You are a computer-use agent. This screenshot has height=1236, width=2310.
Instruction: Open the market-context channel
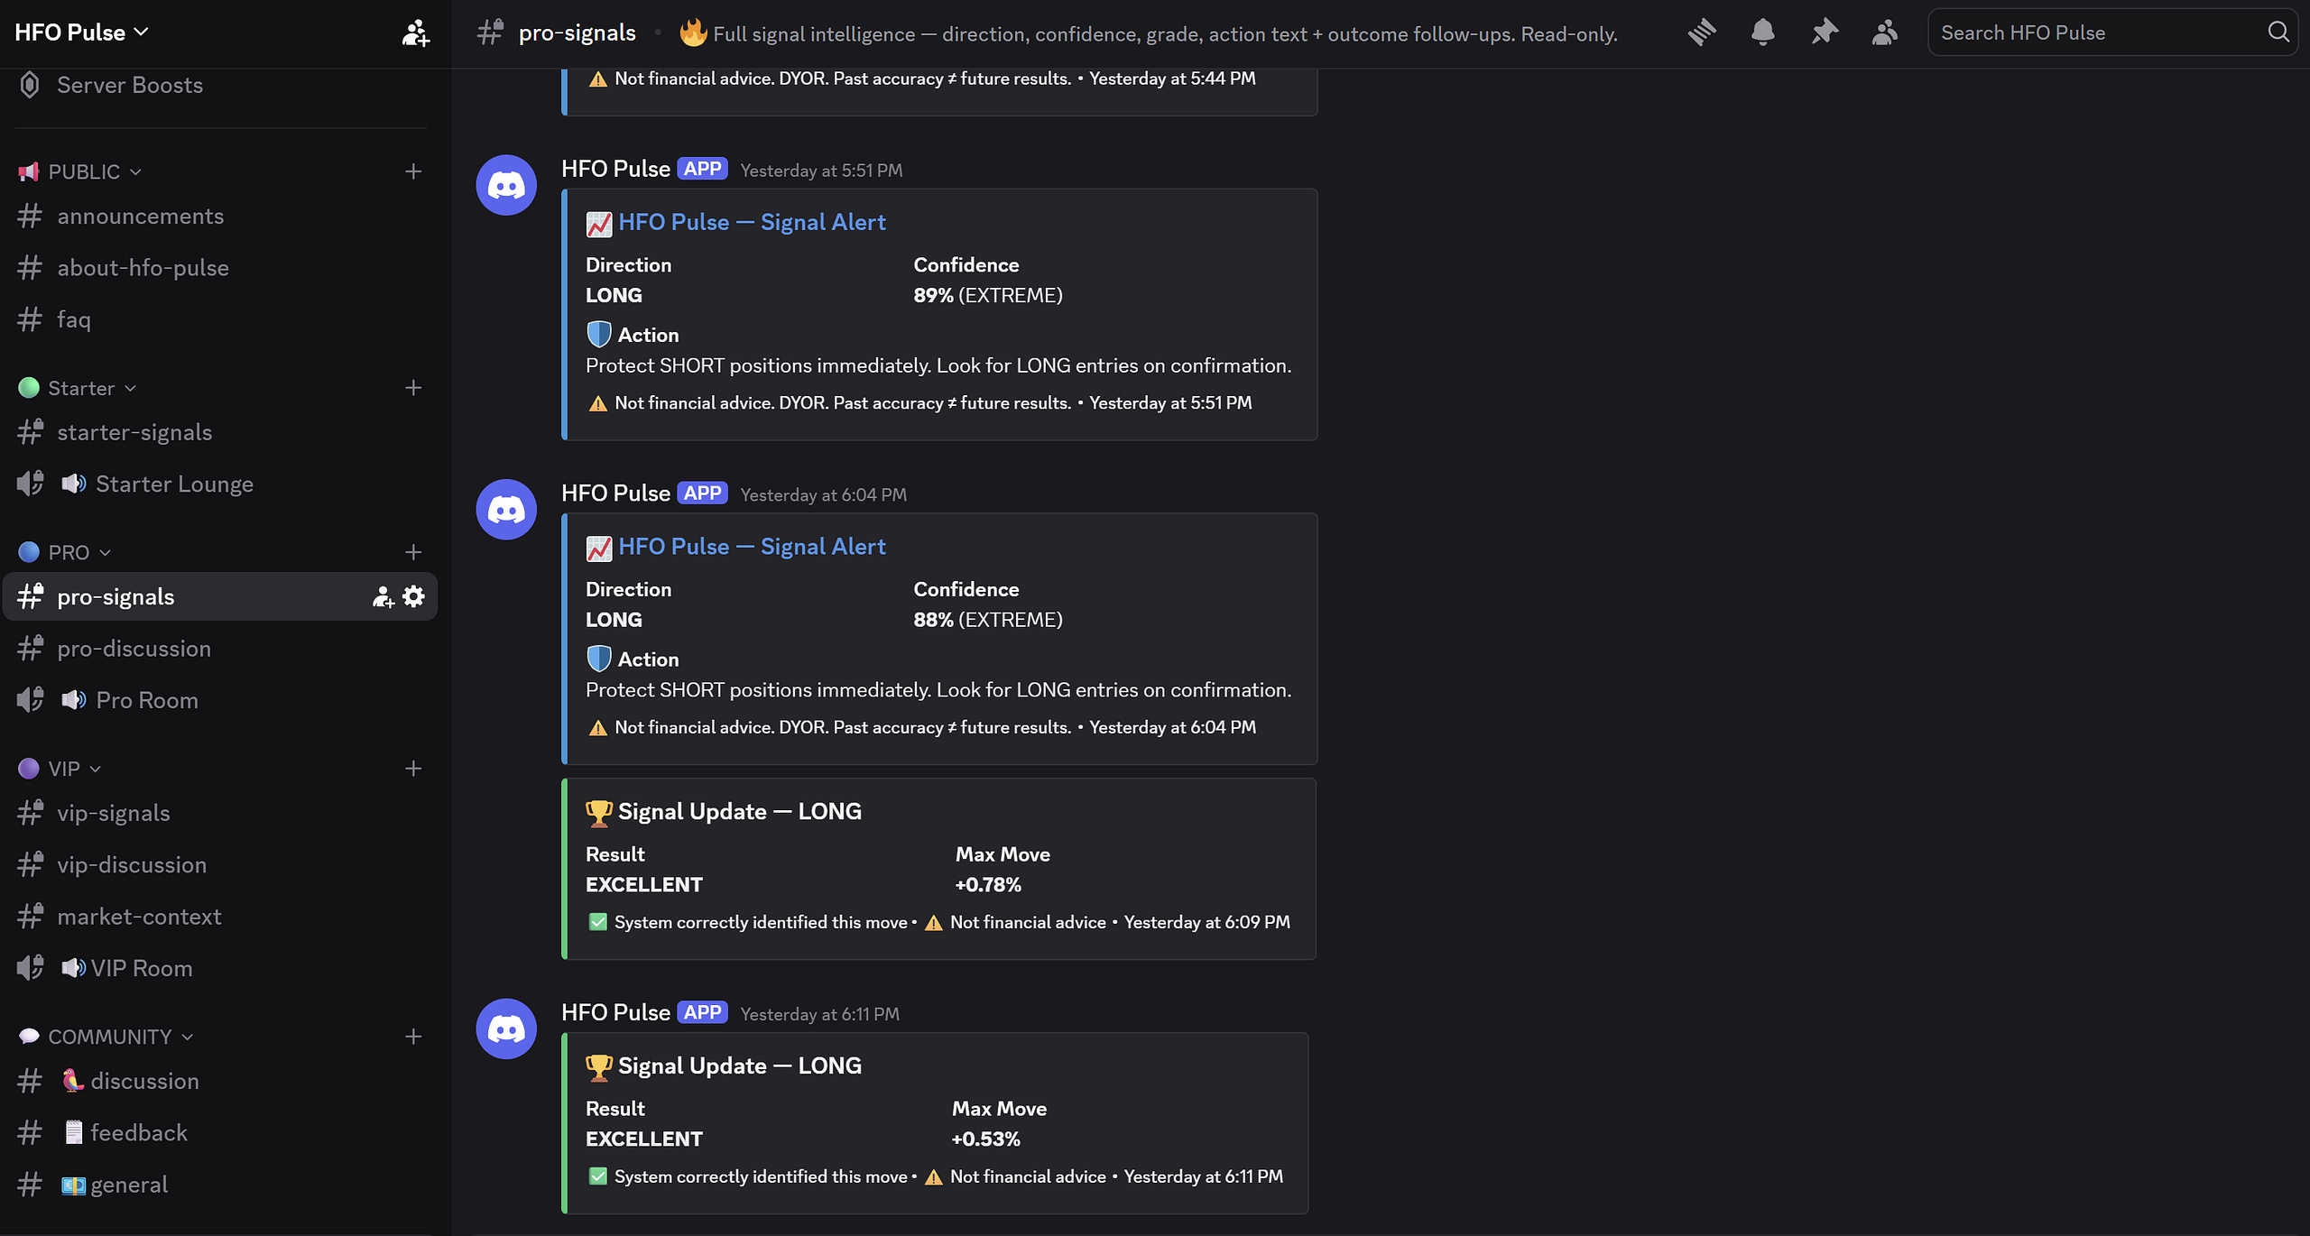220,917
